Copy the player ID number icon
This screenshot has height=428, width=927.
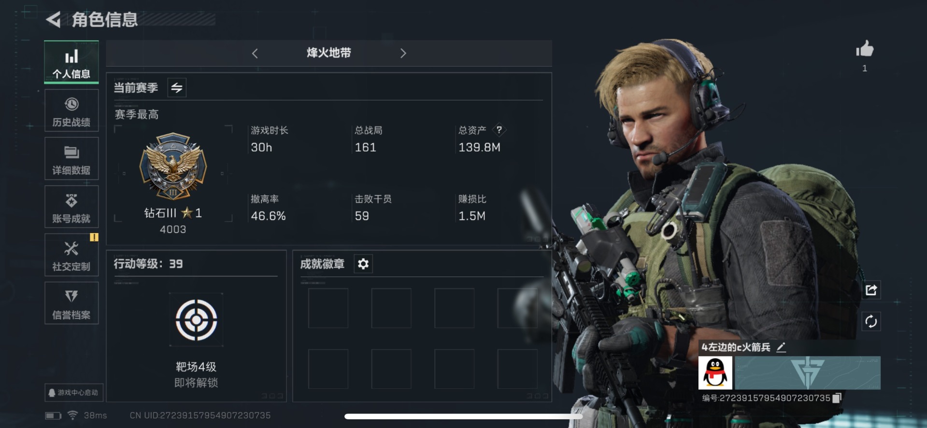click(837, 398)
